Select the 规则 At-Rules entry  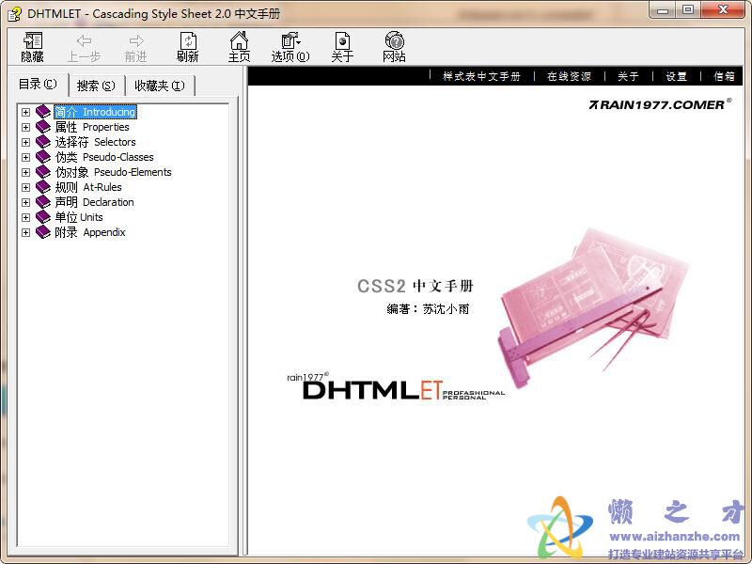pyautogui.click(x=88, y=187)
